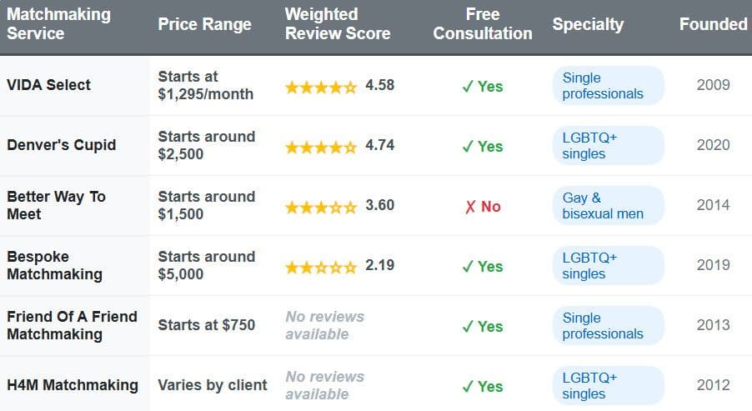Click the star rating for VIDA Select
752x411 pixels.
pos(321,86)
